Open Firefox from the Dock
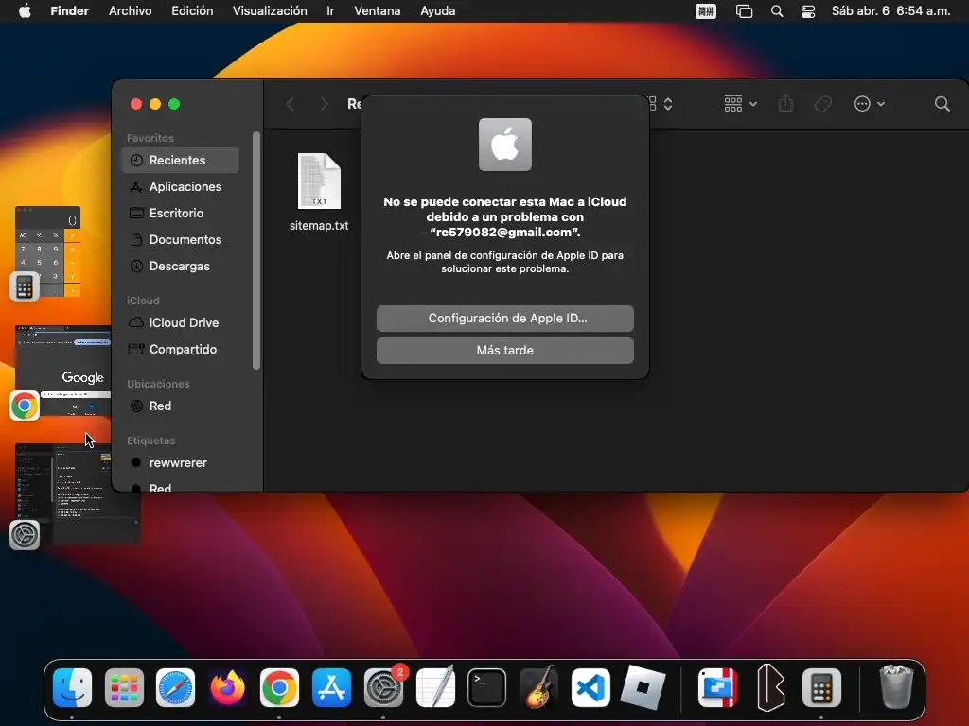The image size is (969, 726). tap(227, 688)
